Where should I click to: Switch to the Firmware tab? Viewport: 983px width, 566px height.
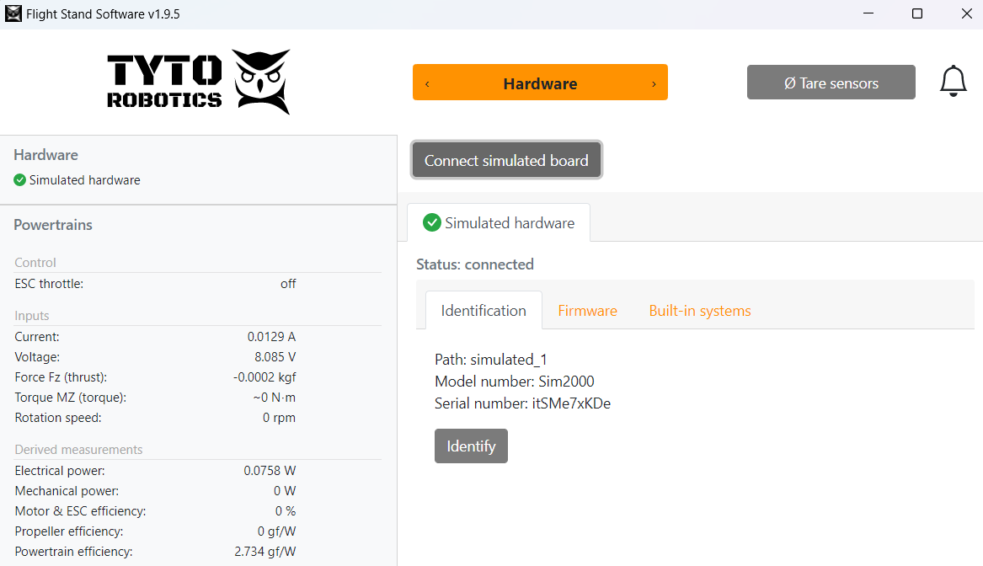tap(587, 311)
